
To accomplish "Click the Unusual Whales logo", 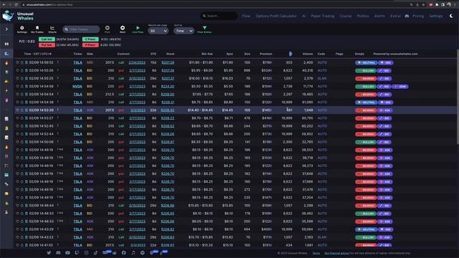I will click(18, 16).
